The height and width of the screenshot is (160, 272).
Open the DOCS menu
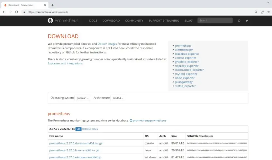93,21
